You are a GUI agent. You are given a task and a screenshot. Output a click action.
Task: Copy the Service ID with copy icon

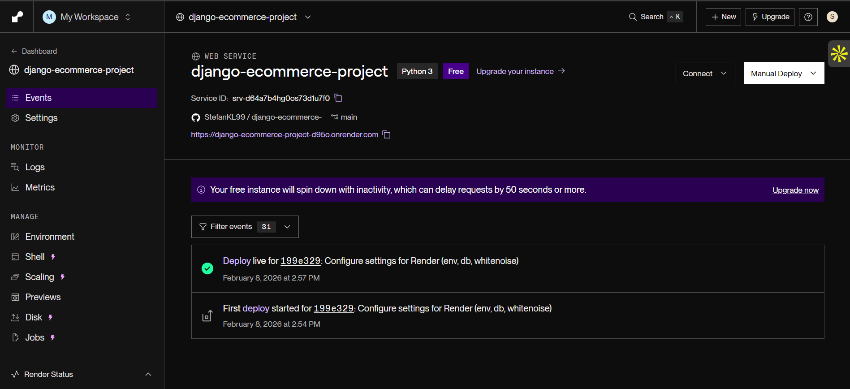click(338, 98)
